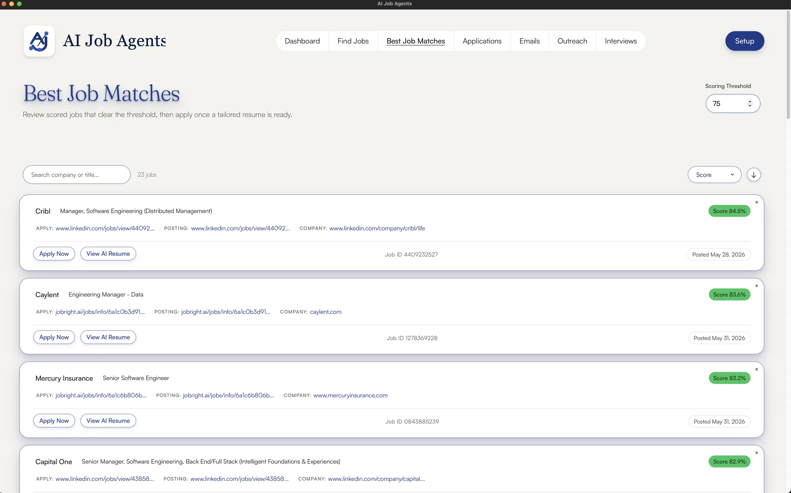
Task: Click the Score 83.6% badge
Action: [729, 294]
